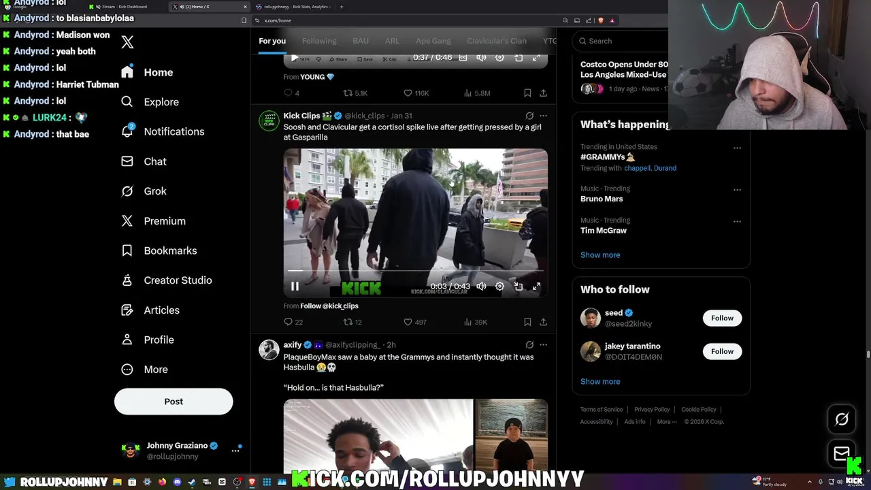The width and height of the screenshot is (871, 490).
Task: Click the X logo in the sidebar
Action: [127, 42]
